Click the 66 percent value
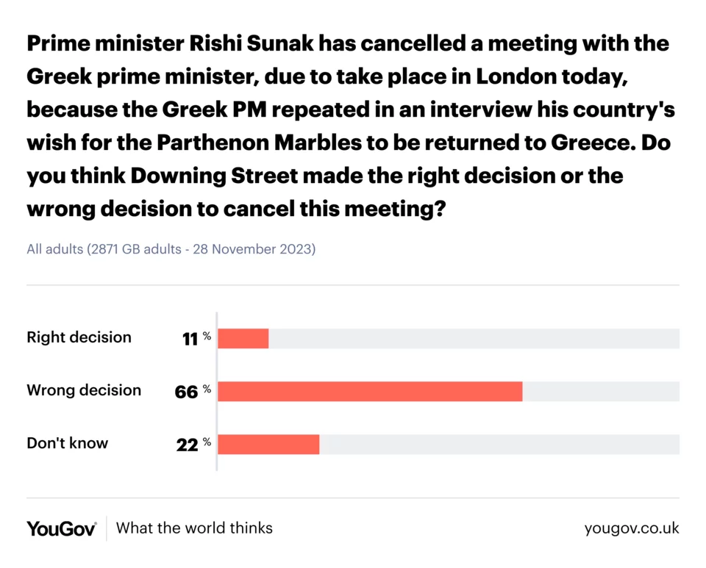Screen dimensions: 706x568 (186, 392)
